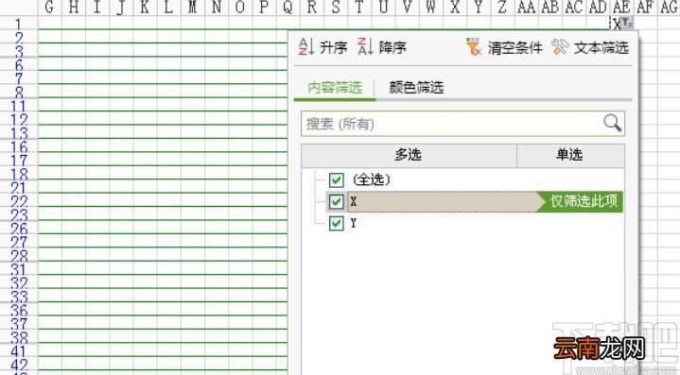Select column Z header

click(x=502, y=8)
